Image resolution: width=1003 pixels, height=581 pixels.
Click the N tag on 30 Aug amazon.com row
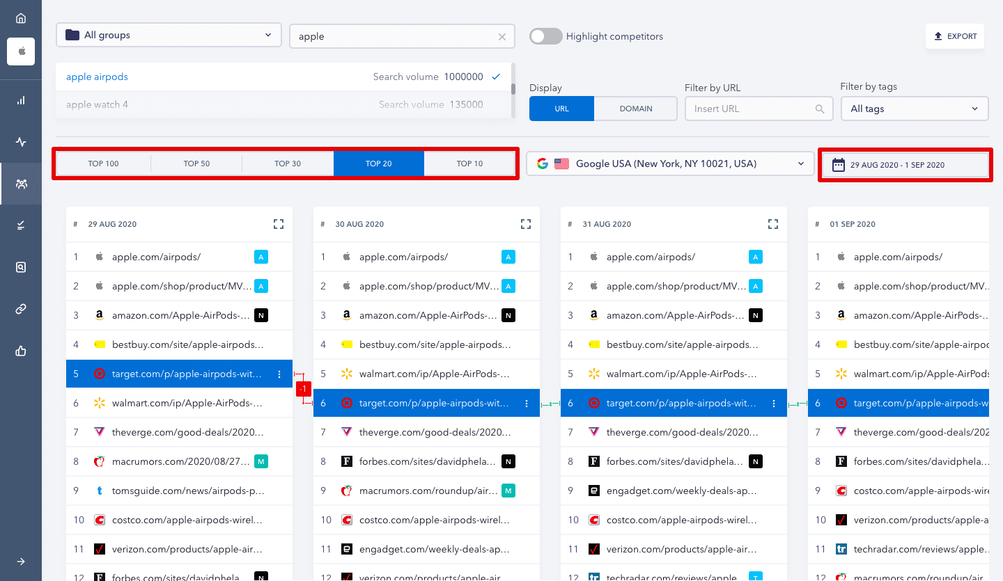point(508,316)
